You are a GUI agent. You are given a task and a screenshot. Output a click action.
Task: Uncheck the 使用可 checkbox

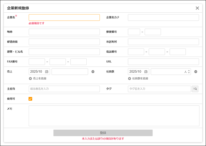tap(30, 99)
